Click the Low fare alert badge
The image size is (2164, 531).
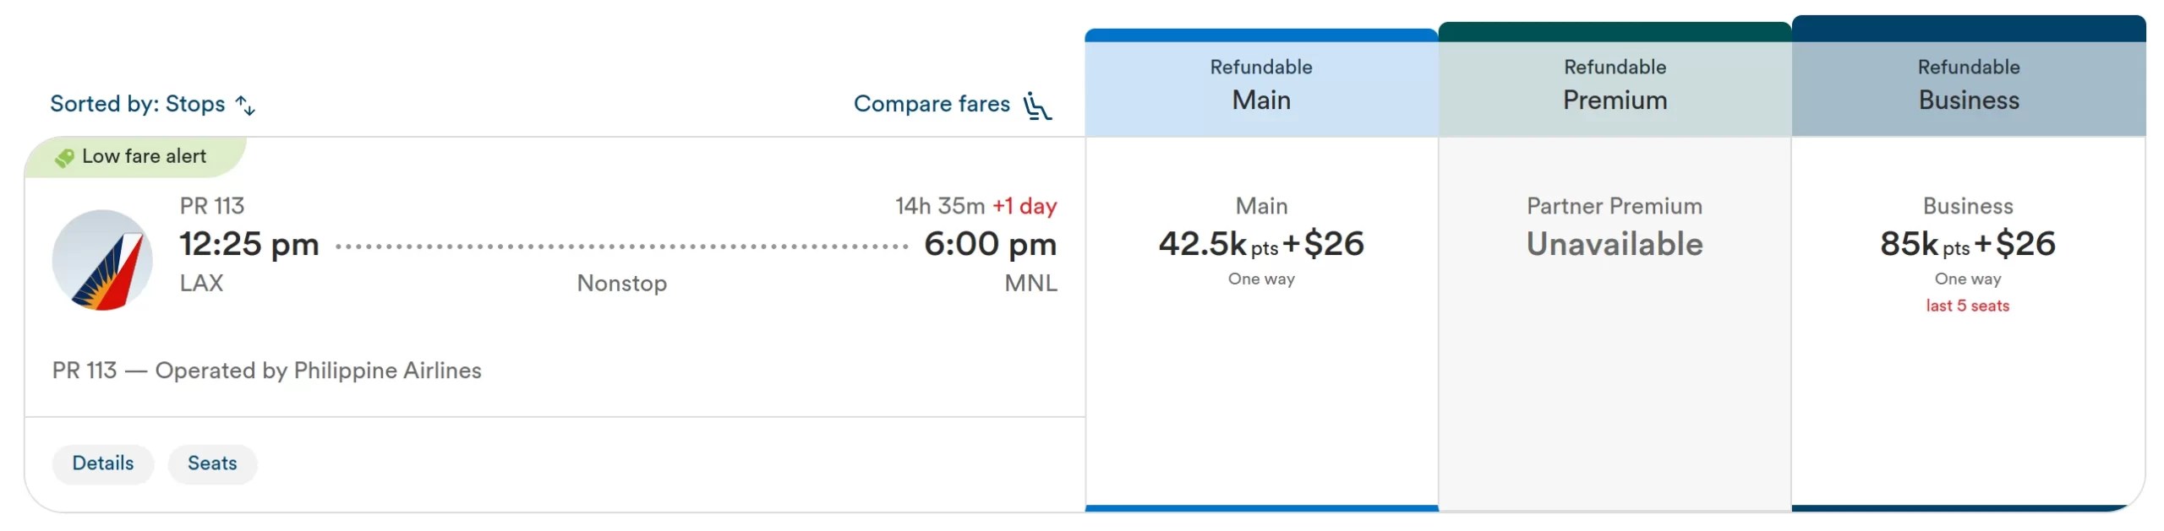(135, 156)
